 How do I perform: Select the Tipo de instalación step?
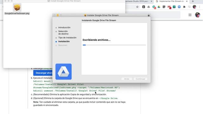pyautogui.click(x=67, y=38)
